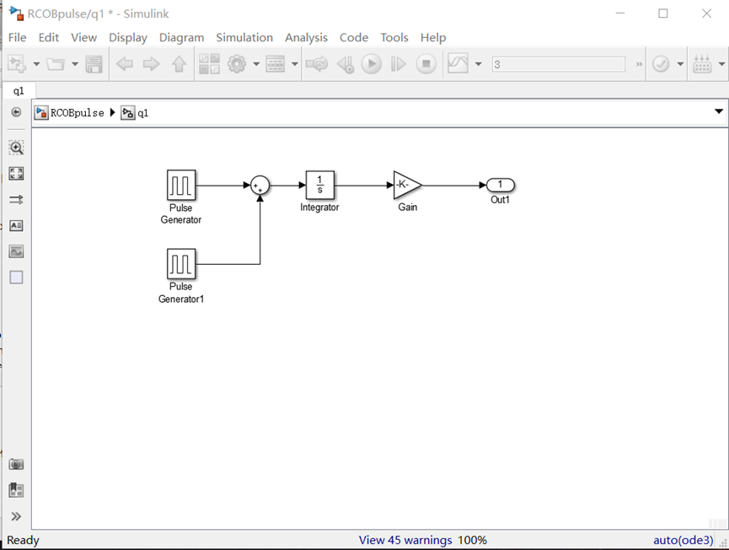
Task: Click the Save model disk icon
Action: 94,64
